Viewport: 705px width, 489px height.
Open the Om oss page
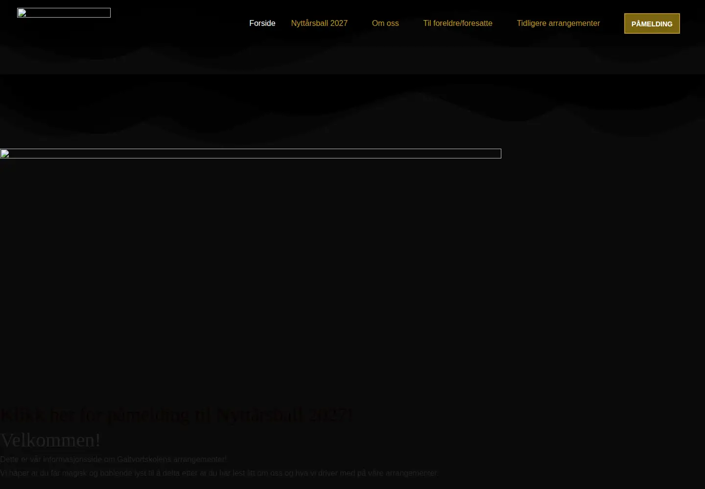point(385,23)
